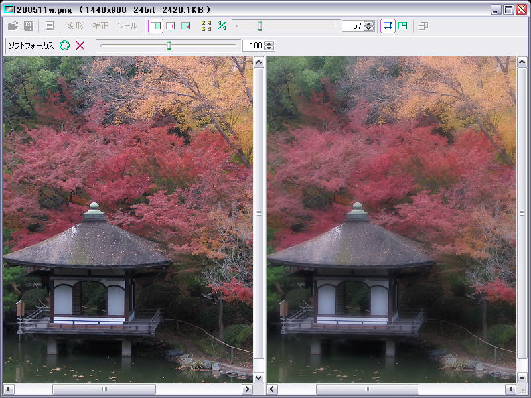Open the 変形 menu
The height and width of the screenshot is (398, 531).
tap(75, 26)
